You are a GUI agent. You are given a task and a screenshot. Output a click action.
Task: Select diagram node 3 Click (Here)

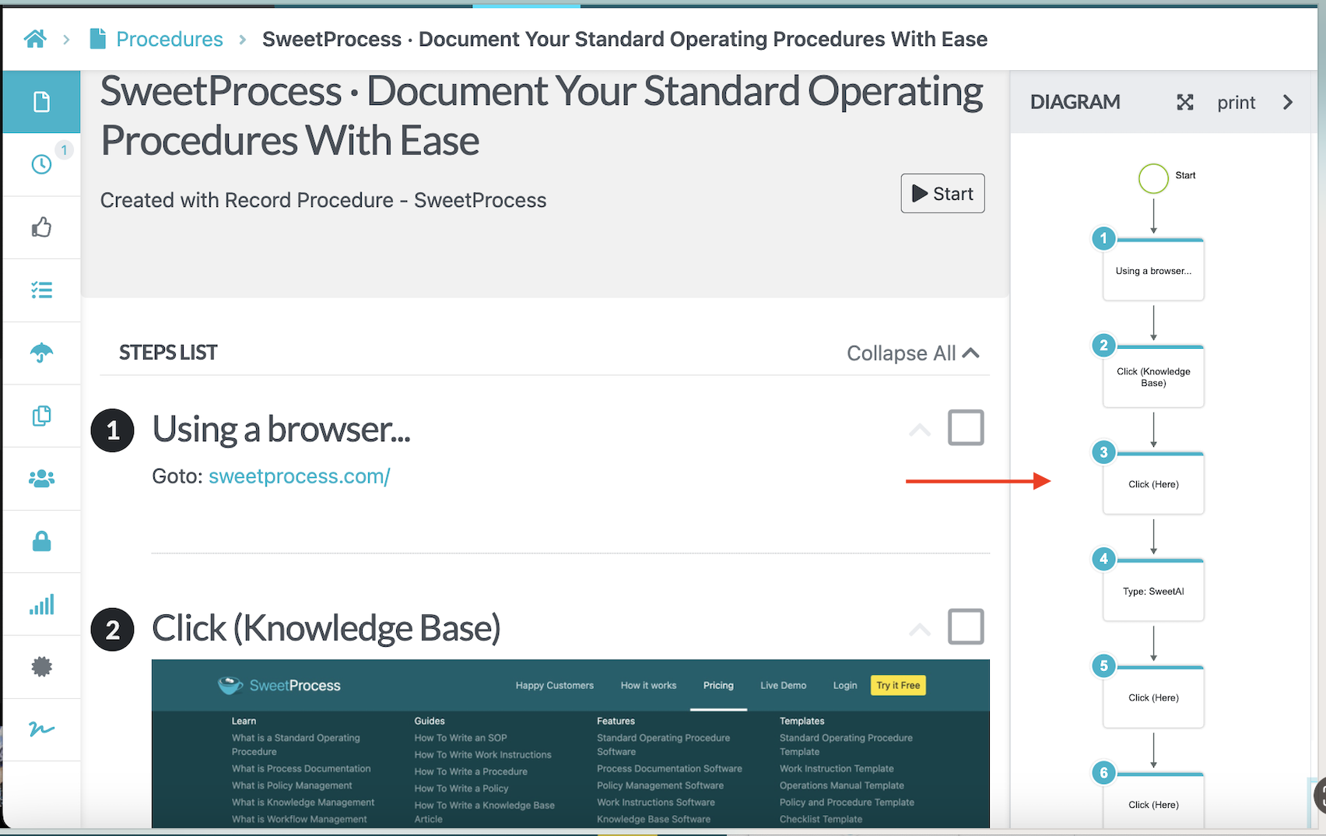1153,483
